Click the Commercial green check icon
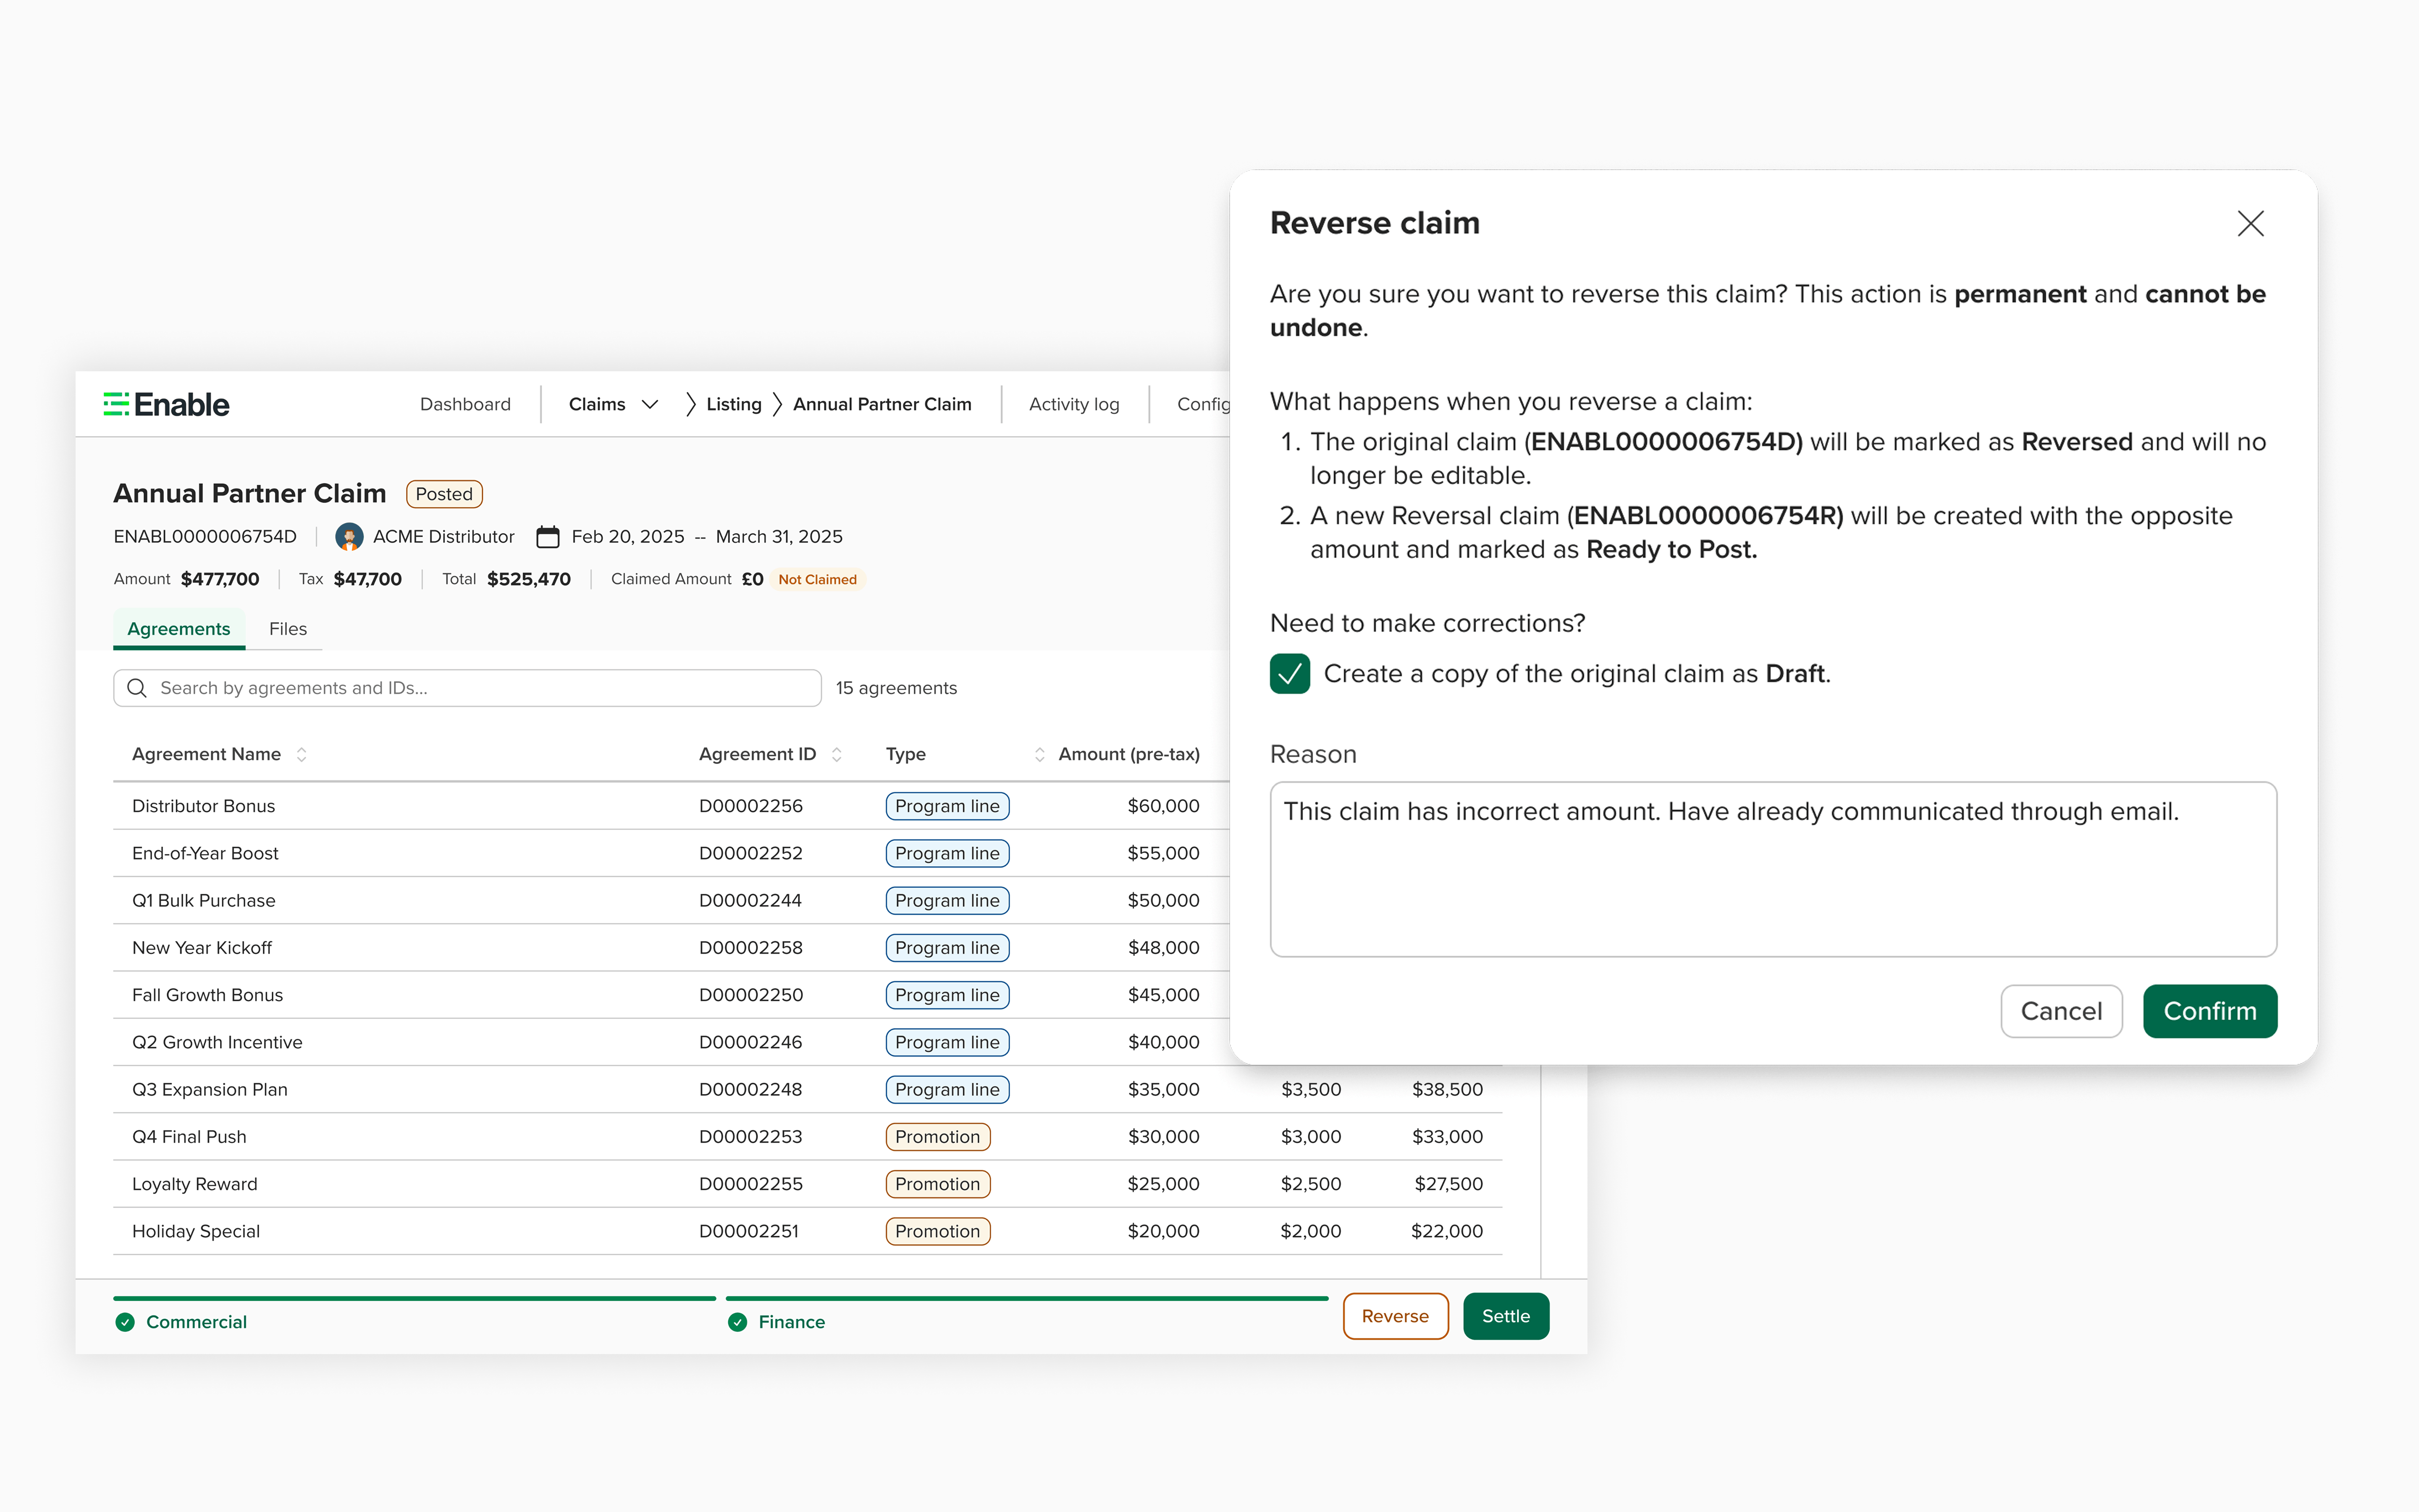2419x1512 pixels. click(x=125, y=1322)
